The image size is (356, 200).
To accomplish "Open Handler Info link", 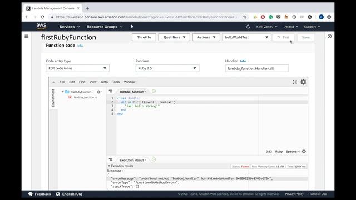I will click(243, 61).
